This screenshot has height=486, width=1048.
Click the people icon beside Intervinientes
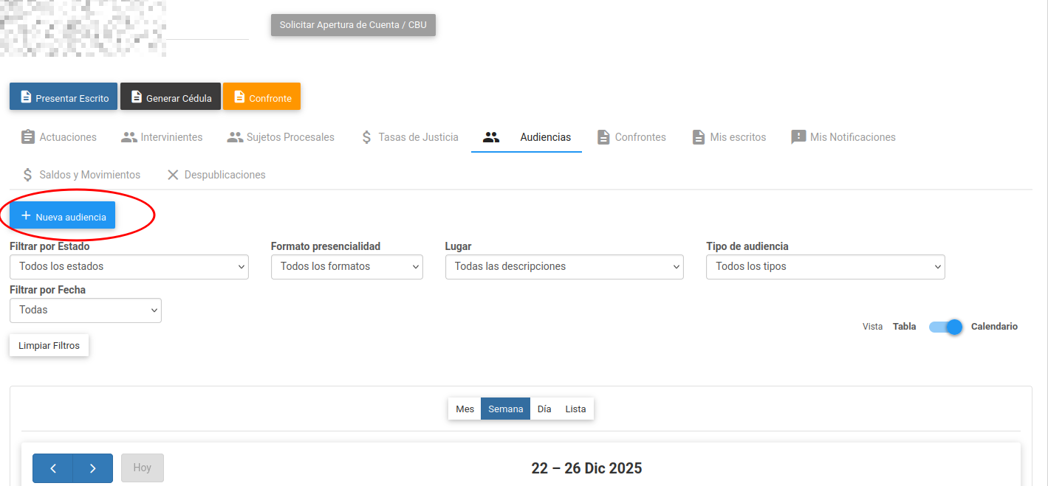(x=129, y=137)
